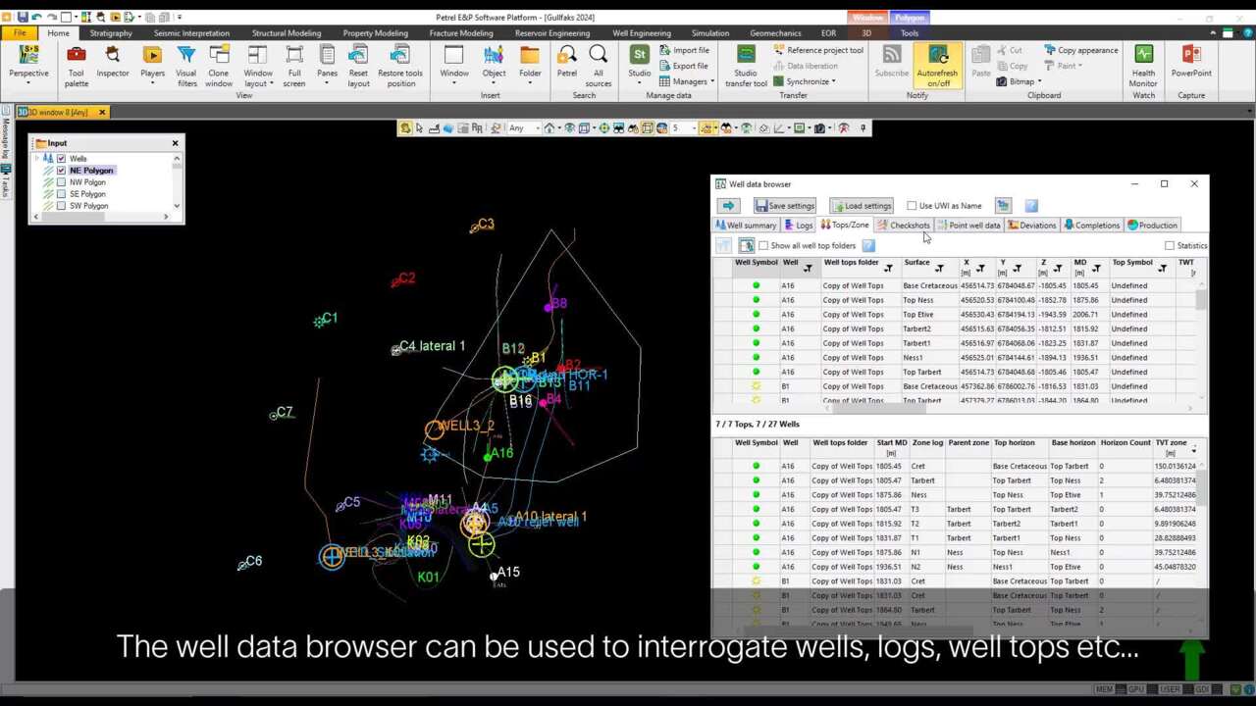The height and width of the screenshot is (706, 1256).
Task: Capture to PowerPoint
Action: [1191, 62]
